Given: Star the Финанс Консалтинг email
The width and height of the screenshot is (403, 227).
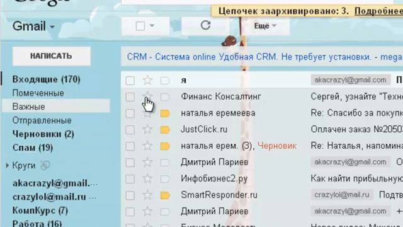Looking at the screenshot, I should coord(147,96).
